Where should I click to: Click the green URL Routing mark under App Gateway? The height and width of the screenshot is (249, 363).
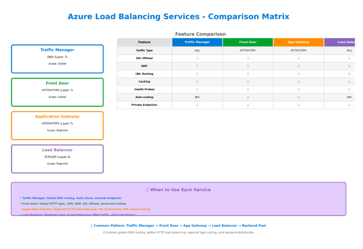click(x=298, y=74)
